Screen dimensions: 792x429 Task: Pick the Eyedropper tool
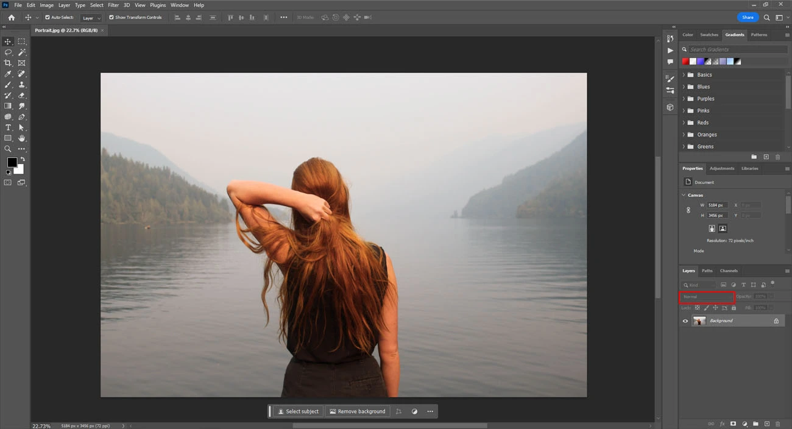[x=8, y=74]
